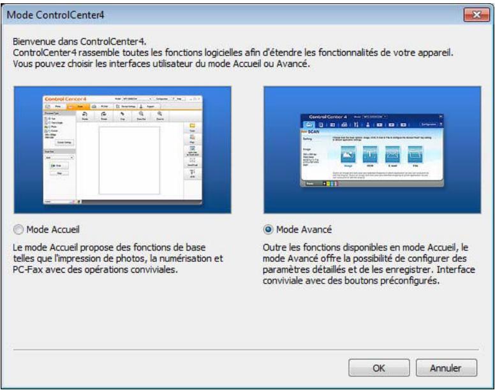495x390 pixels.
Task: Click the 'Bienvenue dans ControlCenter4.' text
Action: (x=79, y=41)
